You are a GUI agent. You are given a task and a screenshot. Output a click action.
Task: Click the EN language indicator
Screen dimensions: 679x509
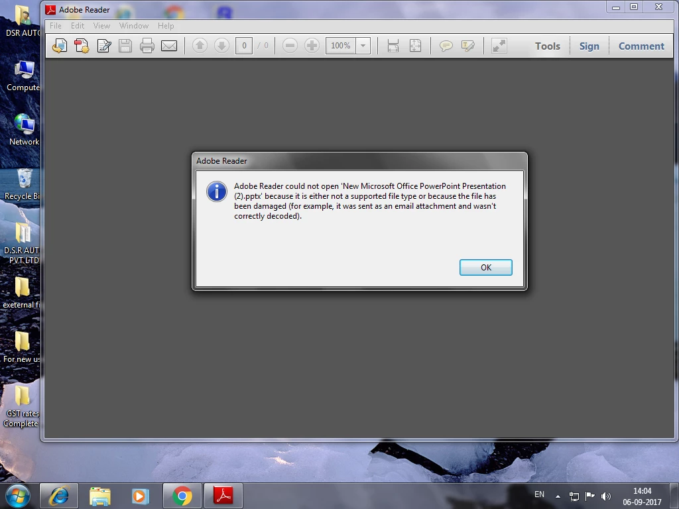[x=539, y=494]
